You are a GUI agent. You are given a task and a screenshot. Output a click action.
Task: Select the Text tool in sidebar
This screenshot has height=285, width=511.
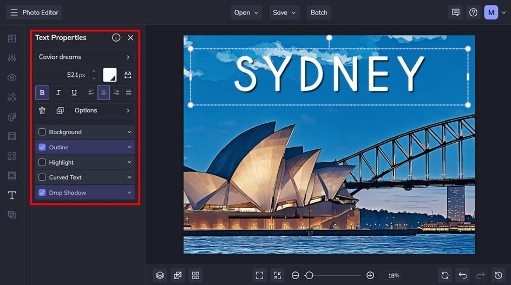pos(12,195)
